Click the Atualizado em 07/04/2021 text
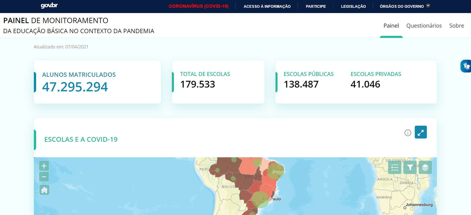The image size is (471, 215). (61, 47)
